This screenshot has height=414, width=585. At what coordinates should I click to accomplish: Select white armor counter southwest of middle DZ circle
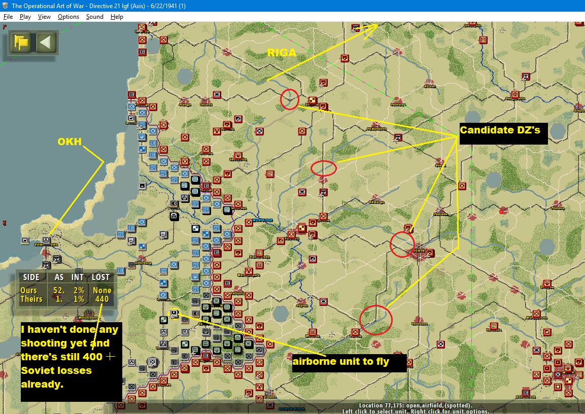point(302,192)
